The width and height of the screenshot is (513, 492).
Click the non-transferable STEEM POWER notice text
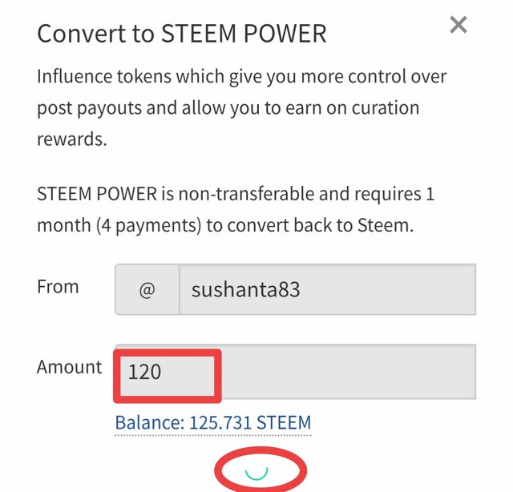tap(236, 210)
